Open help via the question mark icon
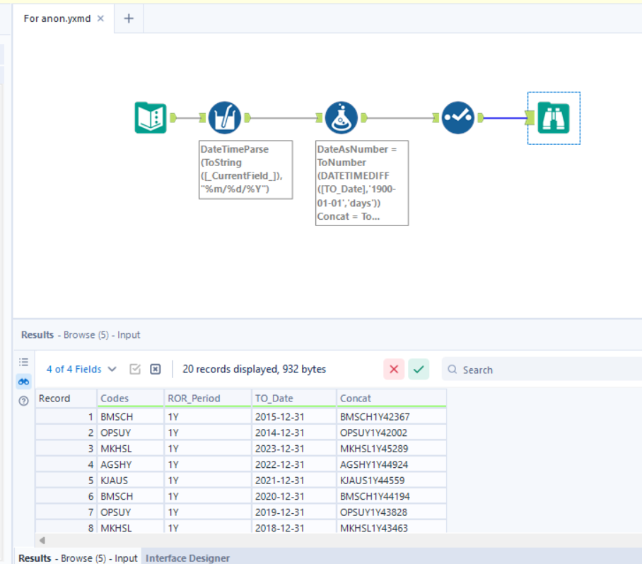 23,401
